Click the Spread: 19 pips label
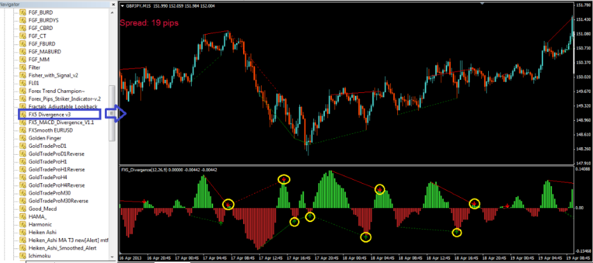The width and height of the screenshot is (593, 263). tap(149, 23)
